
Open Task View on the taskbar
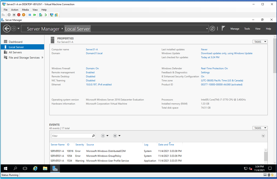[25, 169]
